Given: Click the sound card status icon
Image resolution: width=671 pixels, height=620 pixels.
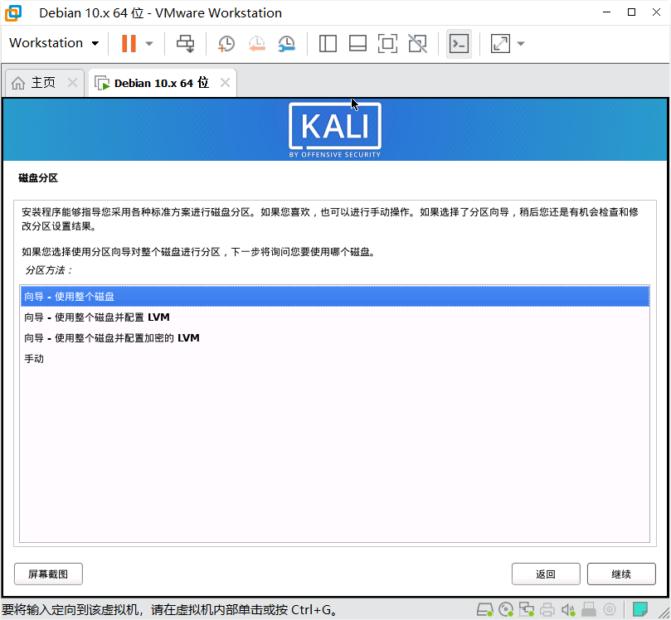Looking at the screenshot, I should [568, 610].
